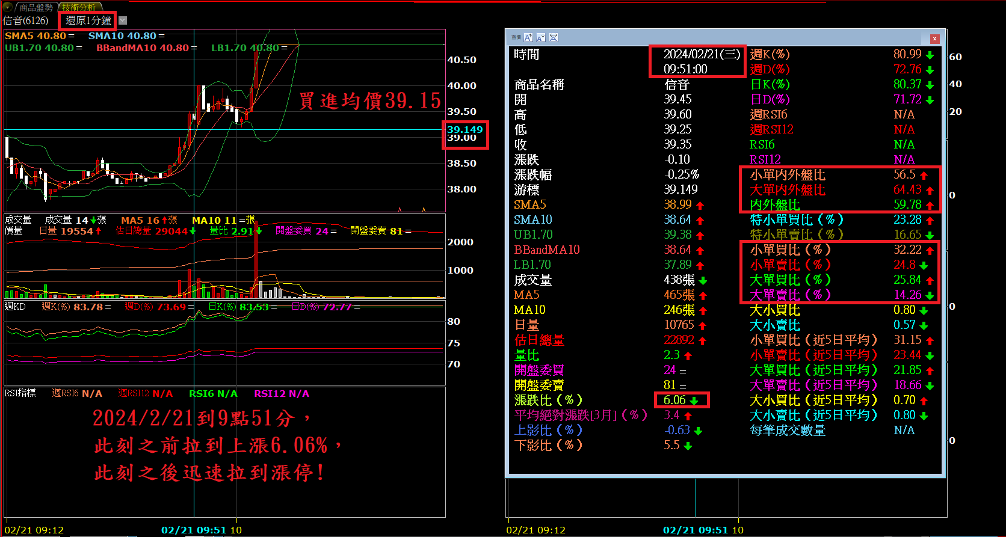Switch to the 技術分析 tab
The height and width of the screenshot is (537, 1006).
click(x=79, y=7)
